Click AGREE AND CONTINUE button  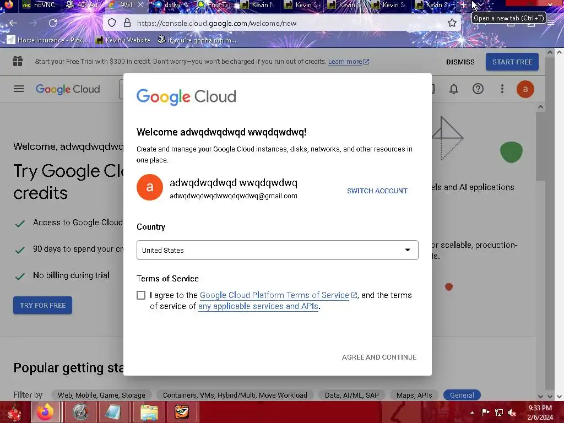(x=379, y=357)
